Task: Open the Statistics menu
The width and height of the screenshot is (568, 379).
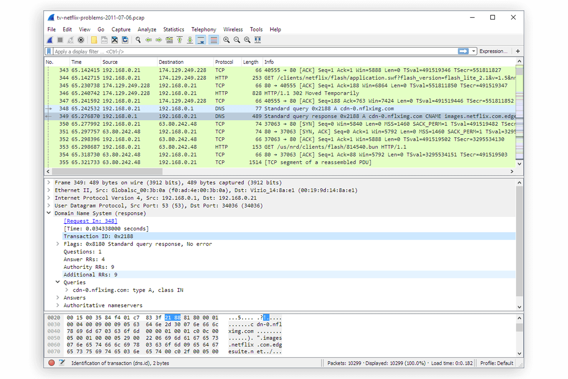Action: (x=173, y=29)
